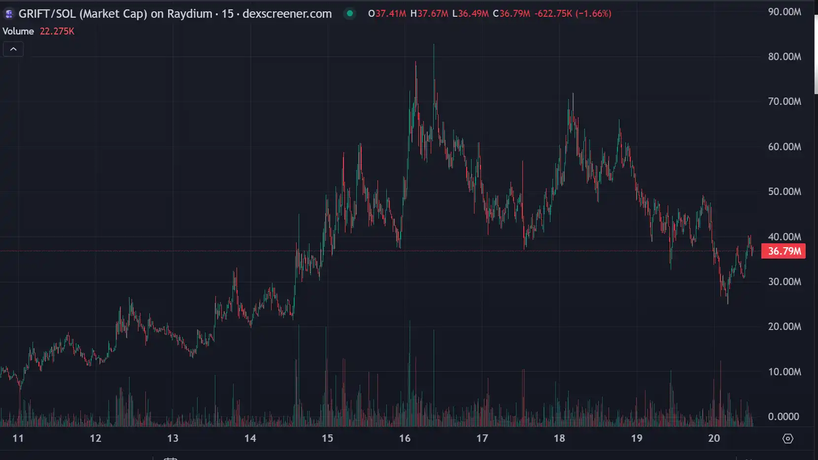Open chart settings gear icon
The image size is (818, 460).
787,438
